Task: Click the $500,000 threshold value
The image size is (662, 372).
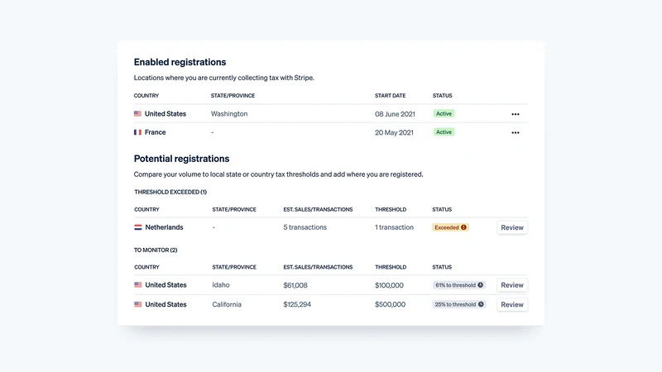Action: pos(390,304)
